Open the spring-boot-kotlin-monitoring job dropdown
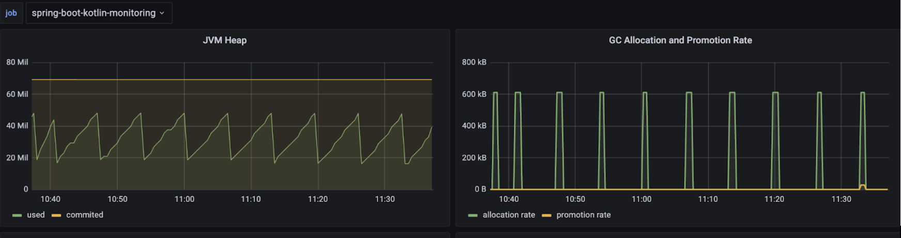Viewport: 901px width, 238px height. click(99, 13)
